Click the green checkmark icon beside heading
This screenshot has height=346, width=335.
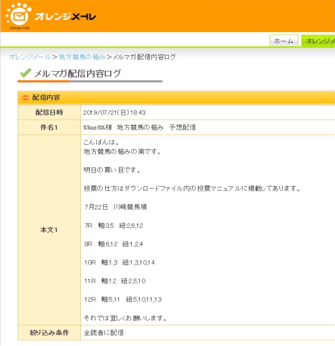click(24, 73)
